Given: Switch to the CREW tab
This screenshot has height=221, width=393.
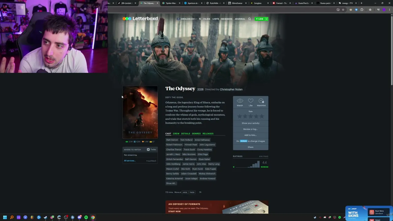Looking at the screenshot, I should (176, 134).
